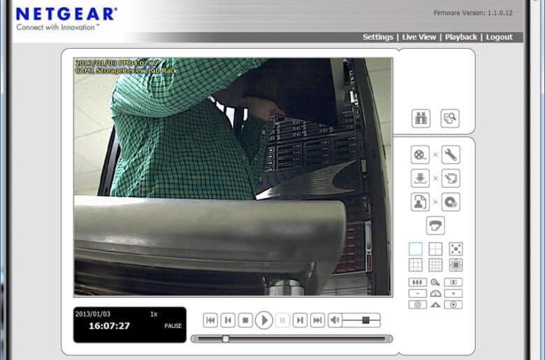Open the binoculars search icon
Screen dimensions: 545x360
click(x=421, y=119)
